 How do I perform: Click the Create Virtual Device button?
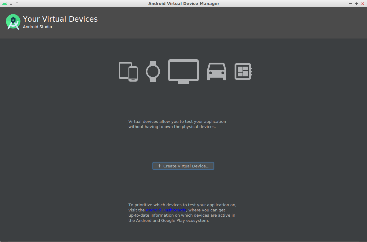pos(183,166)
